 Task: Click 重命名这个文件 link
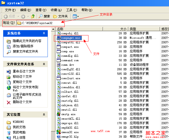pyautogui.click(x=24, y=71)
